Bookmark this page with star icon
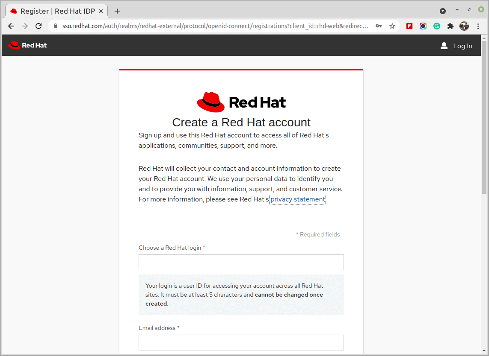This screenshot has height=356, width=489. coord(392,26)
